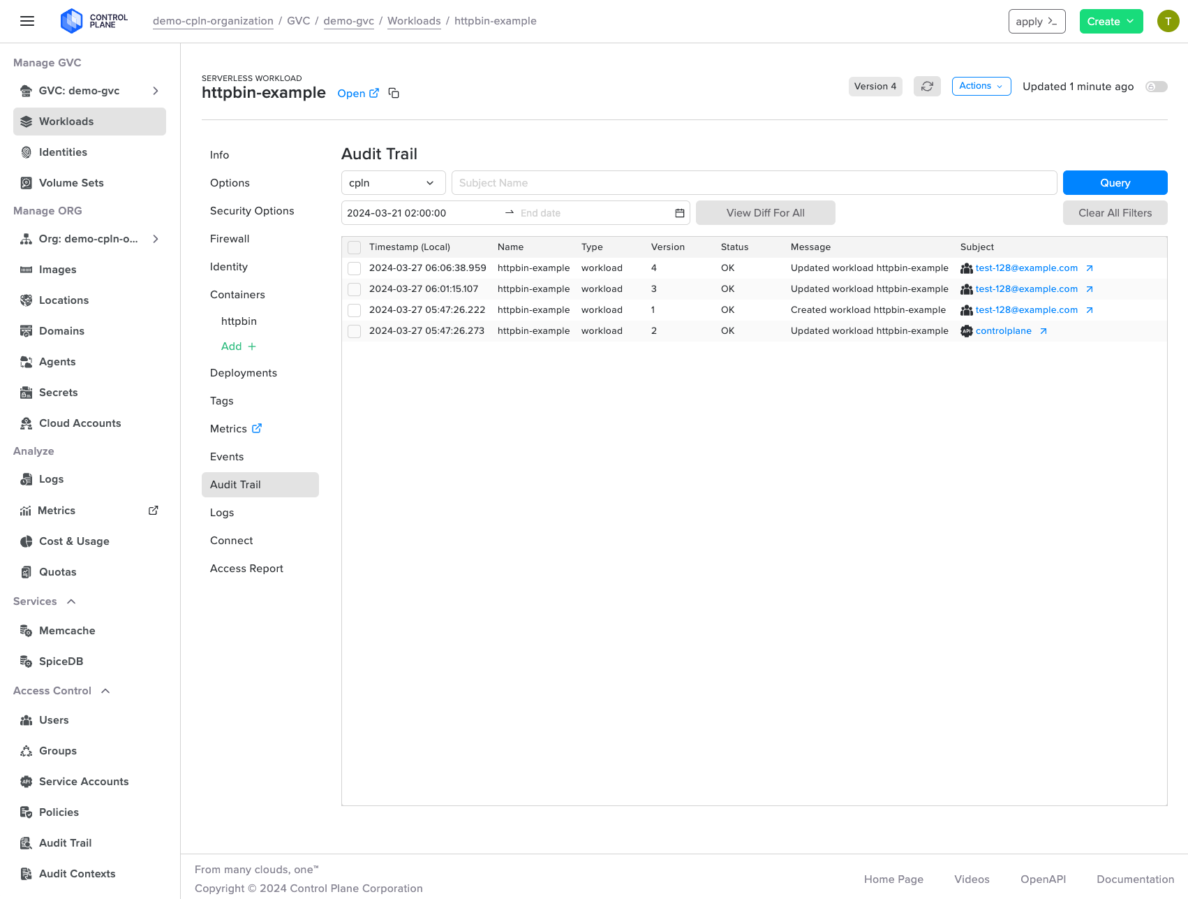Click the refresh icon next to Version 4
The width and height of the screenshot is (1188, 899).
927,86
